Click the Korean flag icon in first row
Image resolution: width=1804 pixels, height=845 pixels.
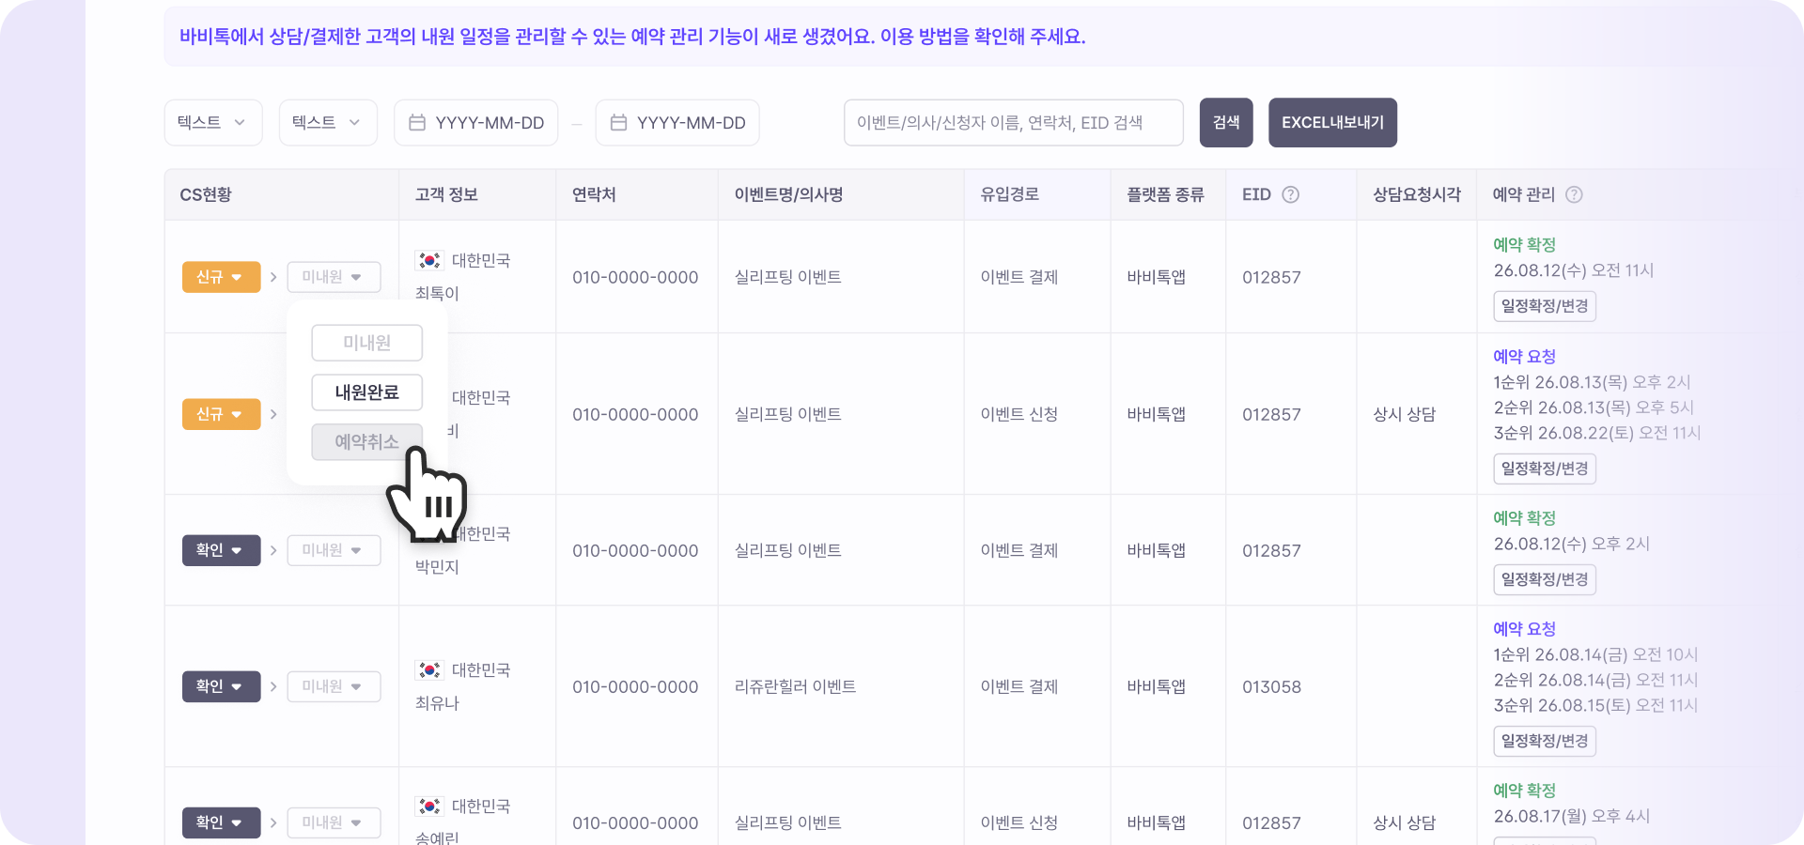pyautogui.click(x=429, y=260)
